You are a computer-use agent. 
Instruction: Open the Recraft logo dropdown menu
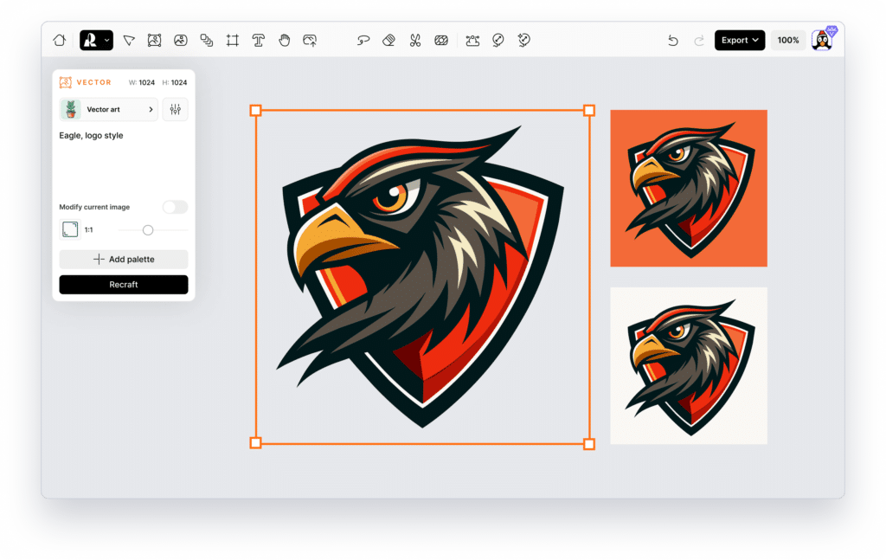tap(96, 40)
